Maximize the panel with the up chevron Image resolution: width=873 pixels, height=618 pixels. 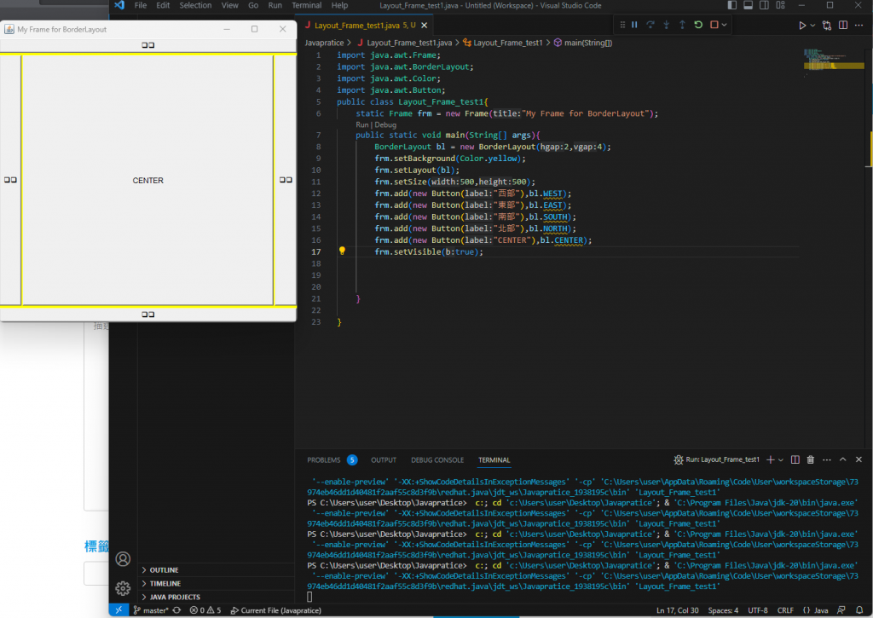coord(843,460)
